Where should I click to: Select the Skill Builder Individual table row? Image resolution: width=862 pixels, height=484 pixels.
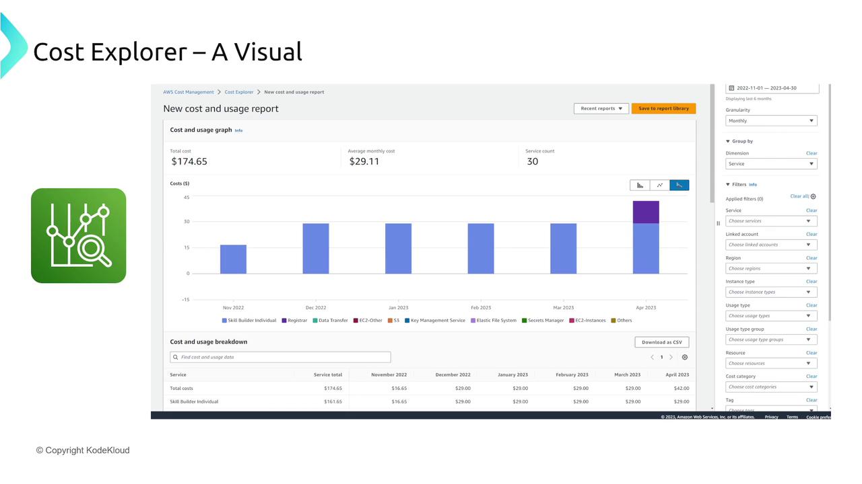429,402
